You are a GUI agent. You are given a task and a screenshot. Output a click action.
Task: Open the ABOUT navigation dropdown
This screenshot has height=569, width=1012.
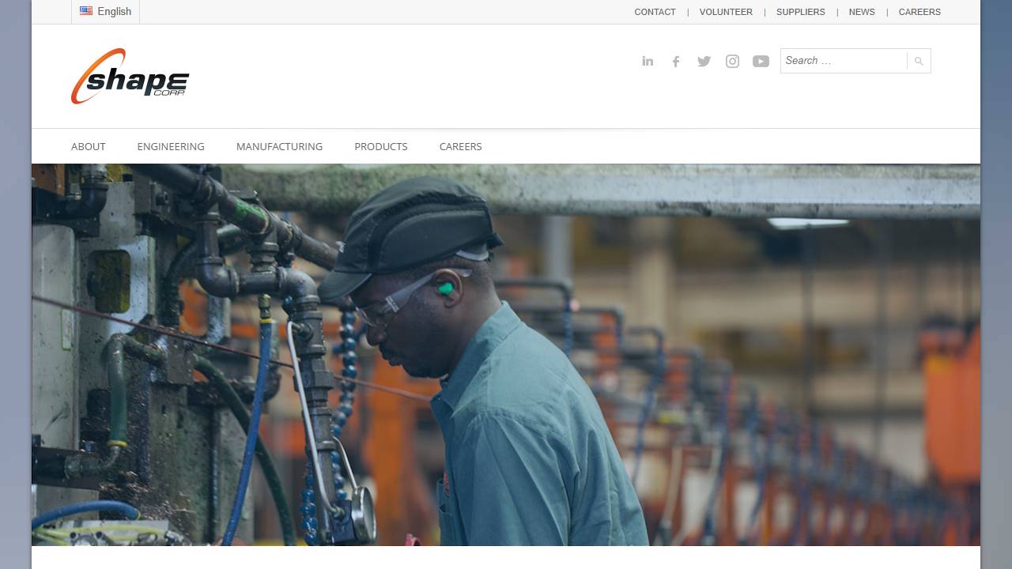[x=88, y=146]
